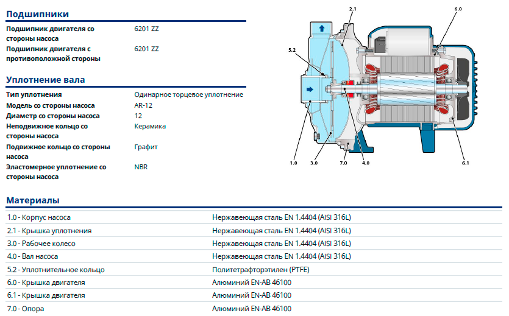Click callout label 6.1 in the diagram

pos(465,163)
